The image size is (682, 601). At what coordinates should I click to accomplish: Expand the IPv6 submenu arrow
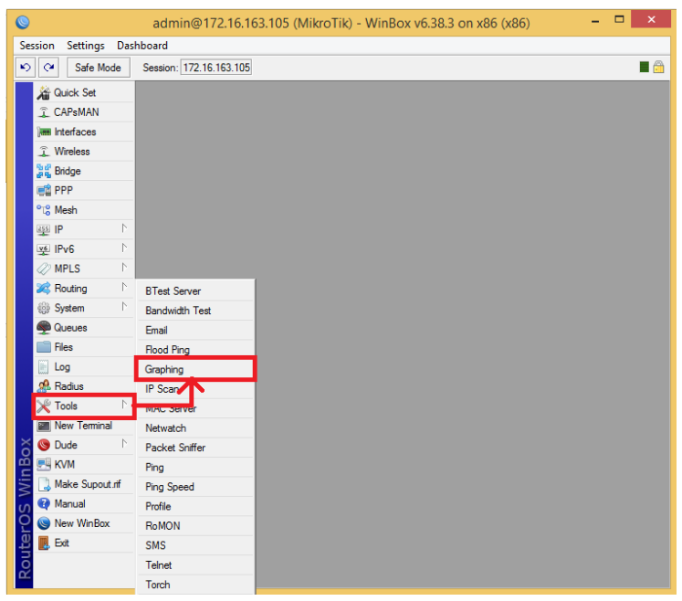pyautogui.click(x=124, y=248)
